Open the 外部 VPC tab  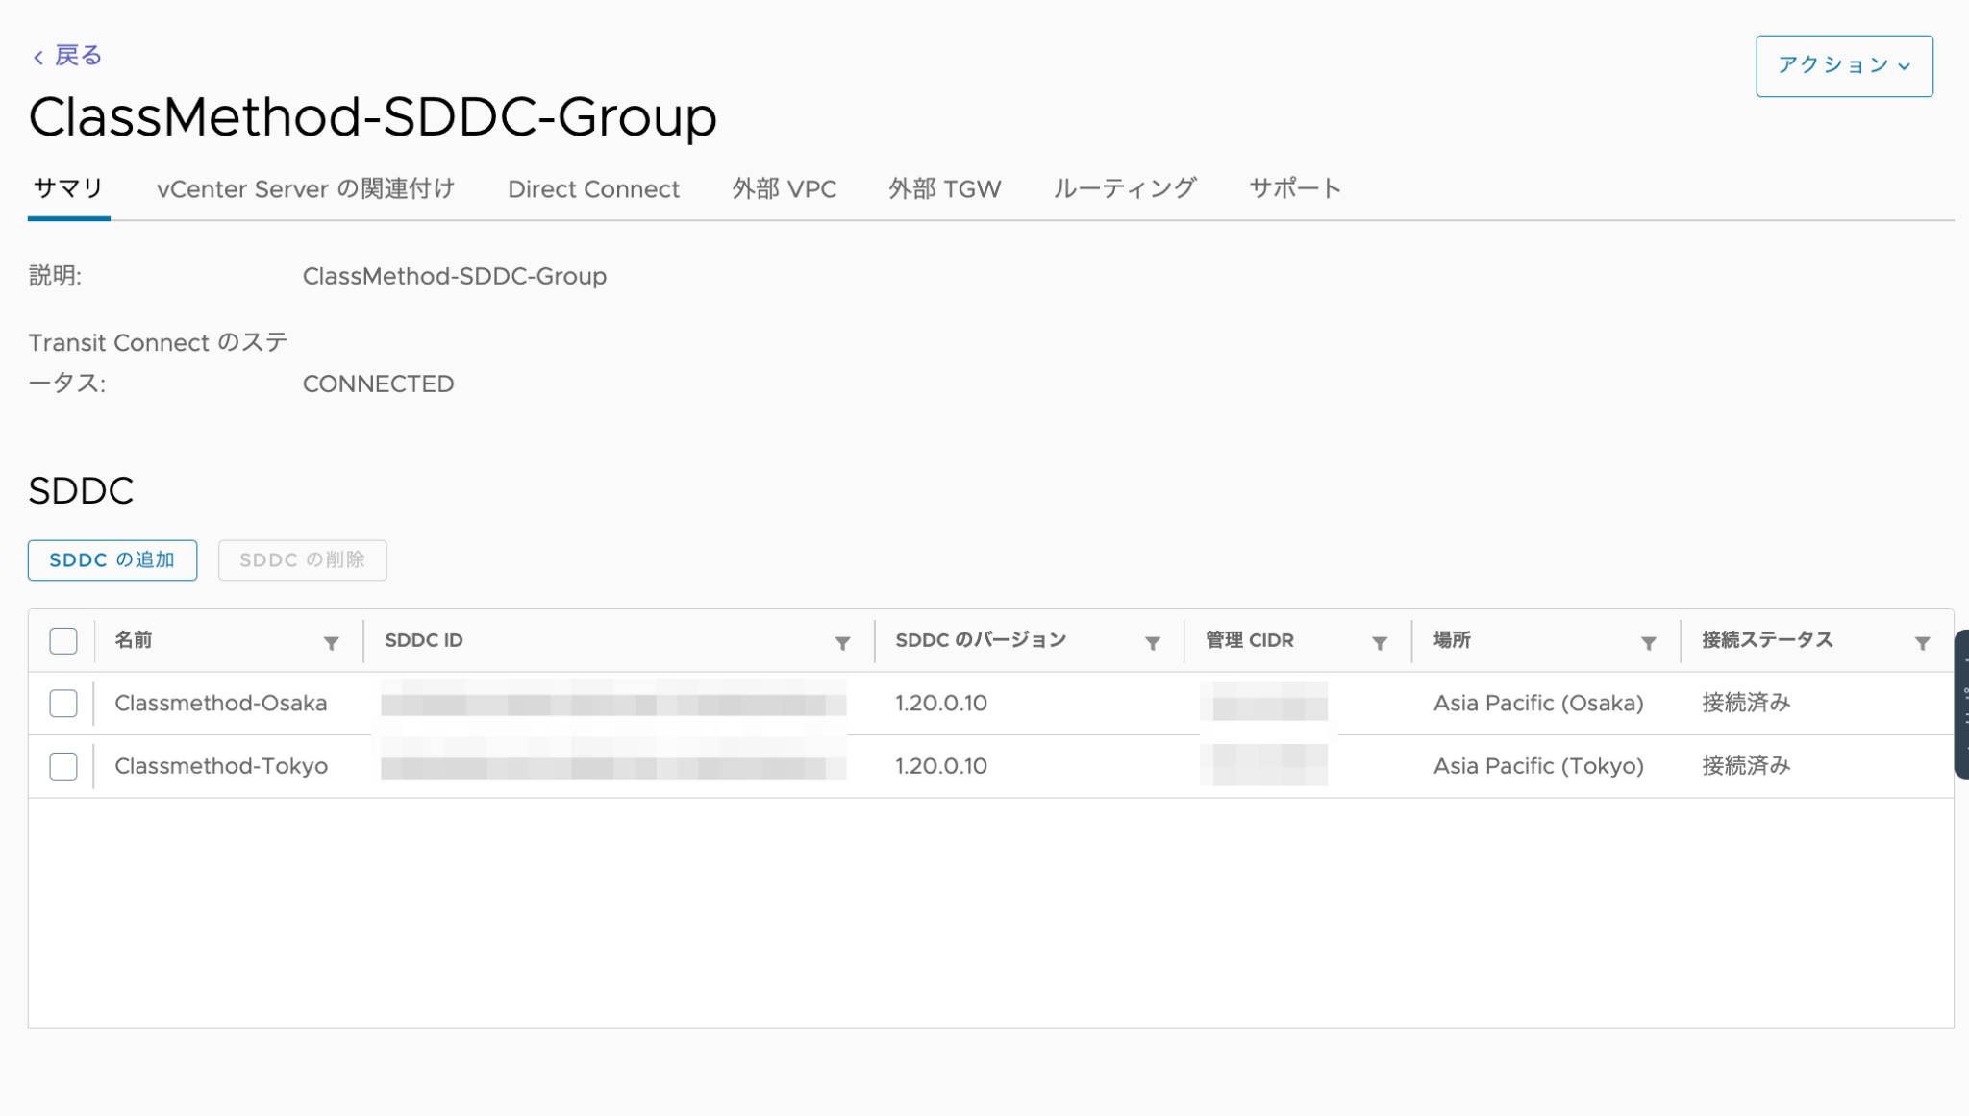pyautogui.click(x=785, y=188)
